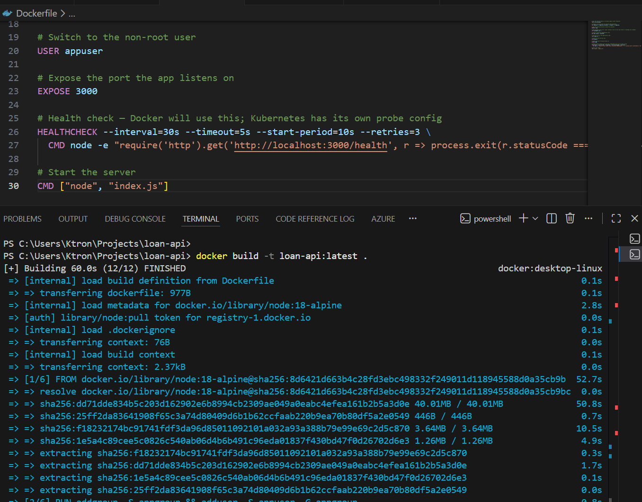The image size is (642, 502).
Task: Select the first terminal instance in list
Action: point(634,239)
